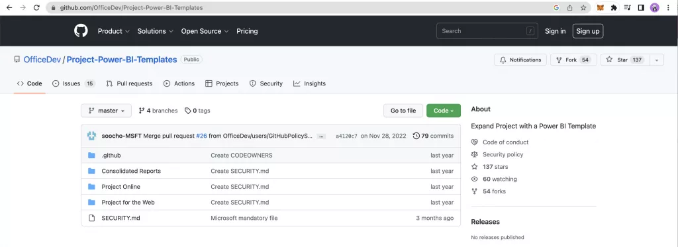Fork the repository with the Fork button

click(573, 60)
